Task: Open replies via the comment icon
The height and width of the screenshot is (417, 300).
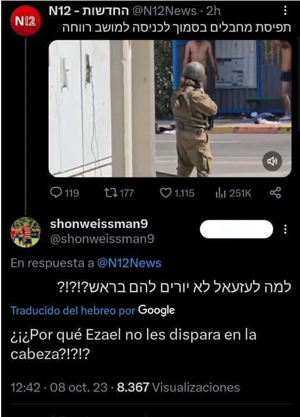Action: [x=65, y=193]
